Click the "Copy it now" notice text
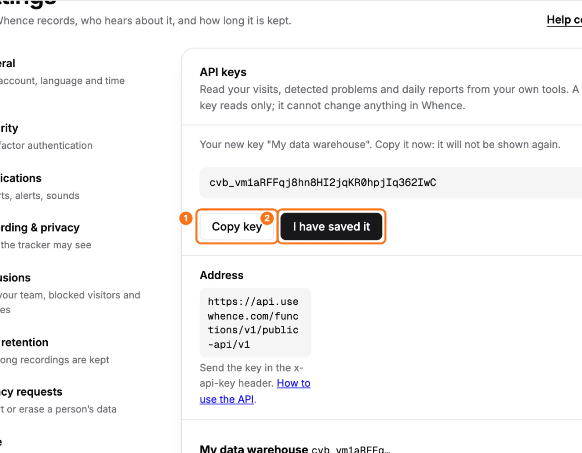This screenshot has height=453, width=582. coord(380,145)
